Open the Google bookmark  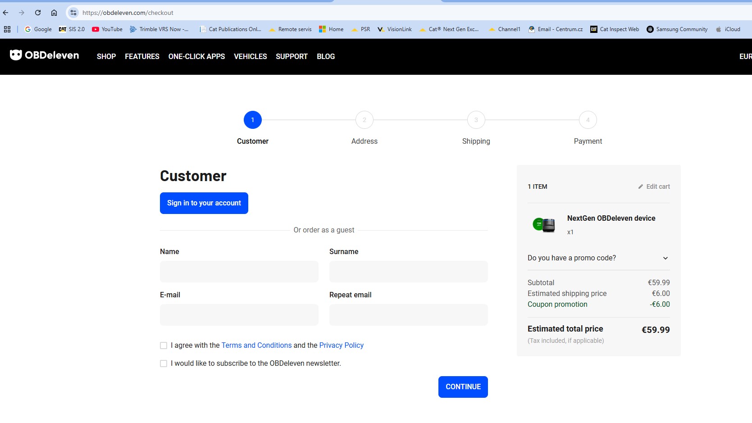tap(38, 29)
